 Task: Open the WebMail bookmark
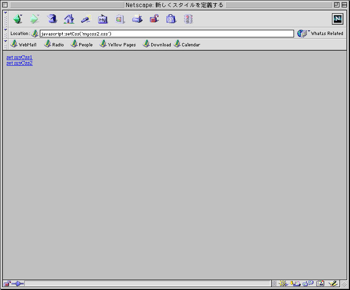click(23, 44)
